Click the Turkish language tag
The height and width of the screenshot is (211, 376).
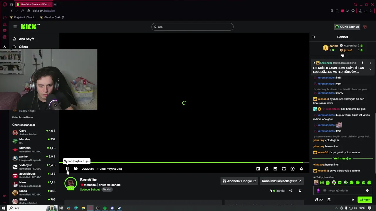tap(107, 189)
